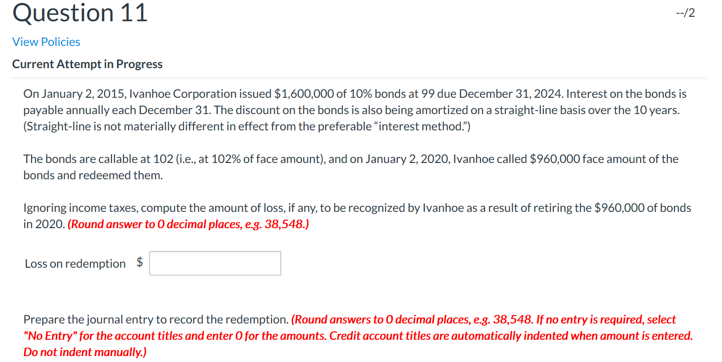Select the Question 11 heading
Image resolution: width=722 pixels, height=362 pixels.
pyautogui.click(x=79, y=13)
